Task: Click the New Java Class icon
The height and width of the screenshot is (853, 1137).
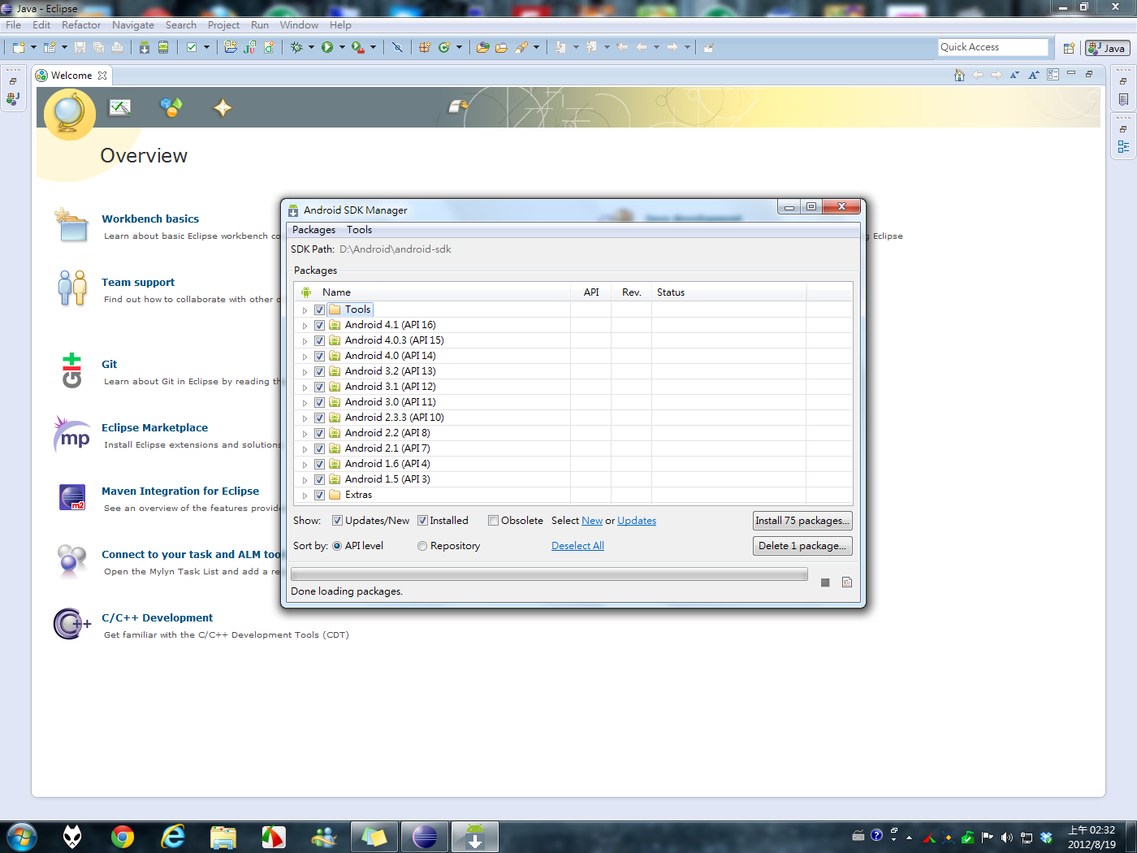Action: (444, 47)
